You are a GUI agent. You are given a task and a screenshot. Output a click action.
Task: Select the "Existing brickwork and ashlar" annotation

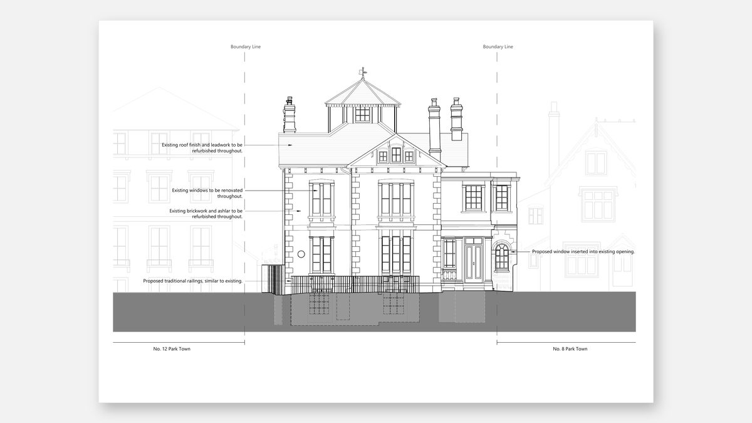coord(206,214)
